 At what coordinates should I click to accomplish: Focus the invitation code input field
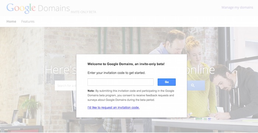pos(121,82)
